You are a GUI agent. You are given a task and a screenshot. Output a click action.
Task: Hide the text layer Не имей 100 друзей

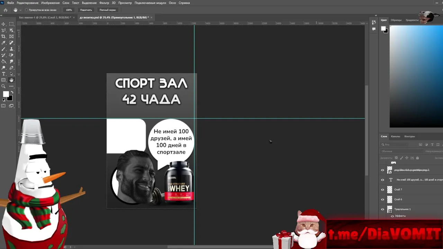[382, 180]
